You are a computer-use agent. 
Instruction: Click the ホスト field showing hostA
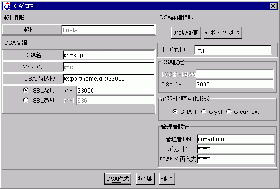pyautogui.click(x=108, y=30)
